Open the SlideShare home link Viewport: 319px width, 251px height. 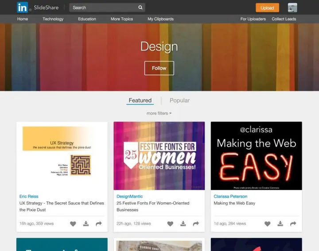point(46,8)
